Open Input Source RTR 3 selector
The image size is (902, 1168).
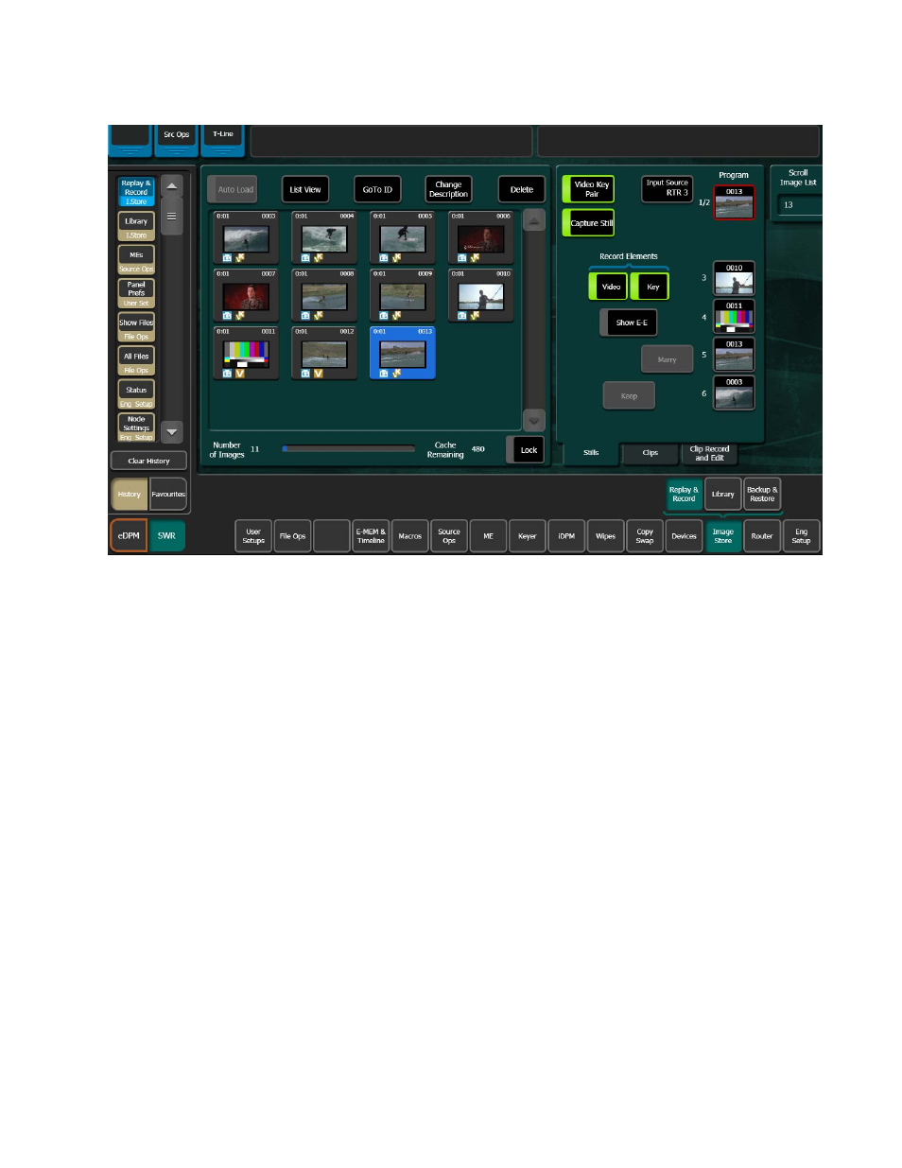tap(668, 189)
